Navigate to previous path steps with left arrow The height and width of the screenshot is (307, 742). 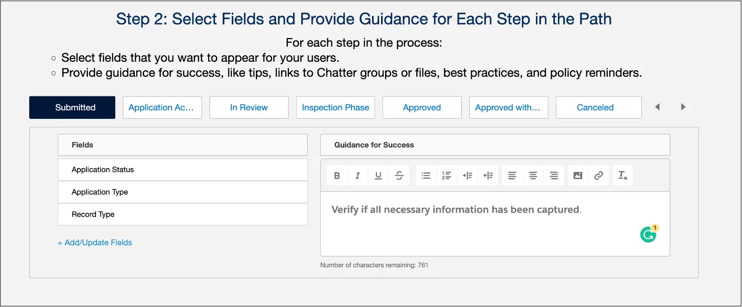click(658, 107)
